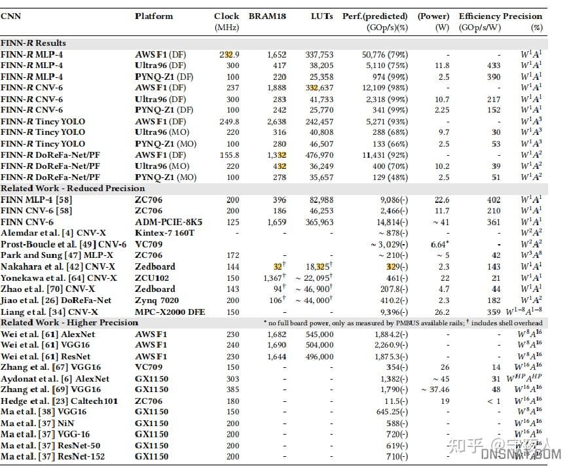Select "Yonekawa et al. [64] CNV-X"
Viewport: 569px width, 468px height.
pyautogui.click(x=59, y=278)
